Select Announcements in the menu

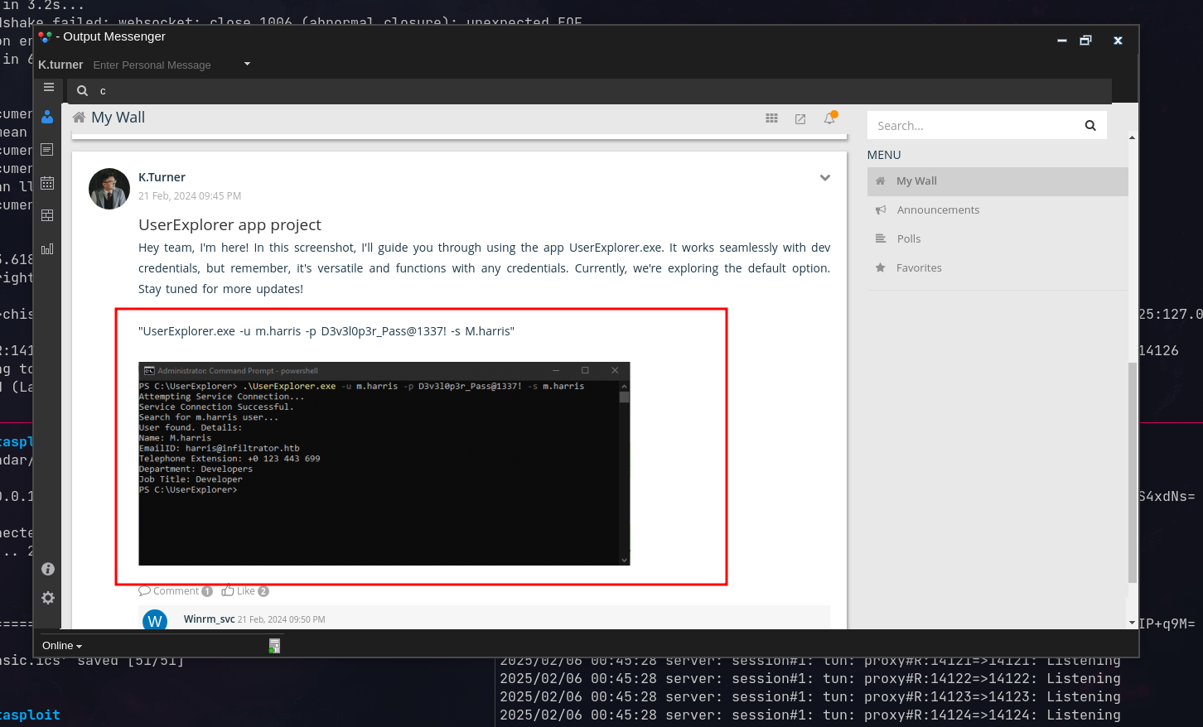point(938,210)
